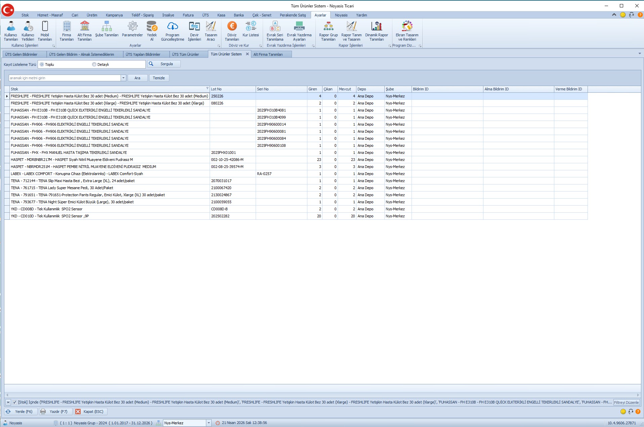The height and width of the screenshot is (427, 644).
Task: Open Yedek Al backup tool
Action: (152, 31)
